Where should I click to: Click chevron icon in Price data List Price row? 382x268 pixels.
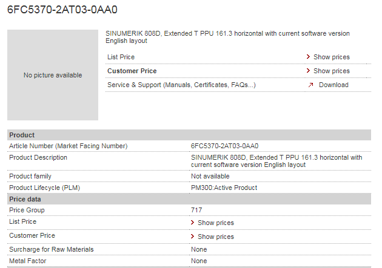(x=192, y=223)
